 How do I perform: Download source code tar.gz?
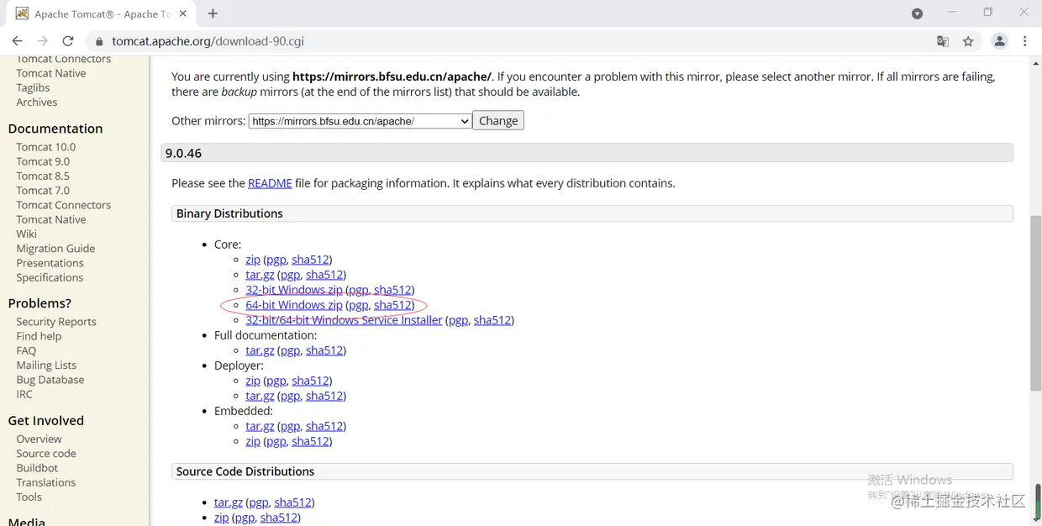(x=229, y=502)
